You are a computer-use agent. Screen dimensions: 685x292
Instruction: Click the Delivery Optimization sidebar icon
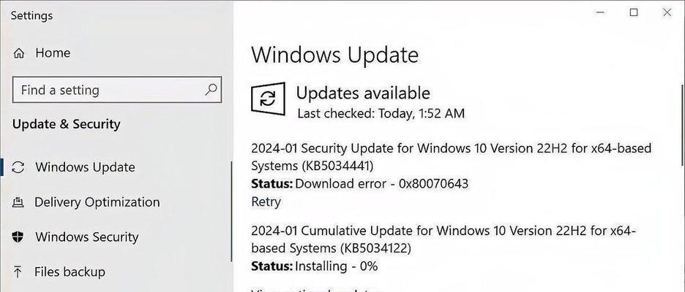coord(18,202)
